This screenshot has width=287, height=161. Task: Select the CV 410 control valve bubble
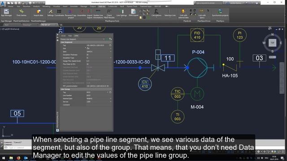[145, 84]
